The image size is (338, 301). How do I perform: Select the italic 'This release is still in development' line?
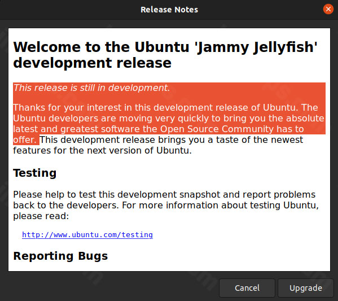pos(92,88)
